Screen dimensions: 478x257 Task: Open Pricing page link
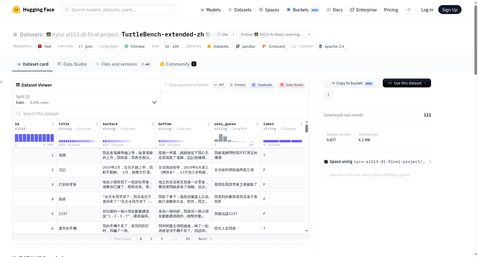click(x=391, y=10)
